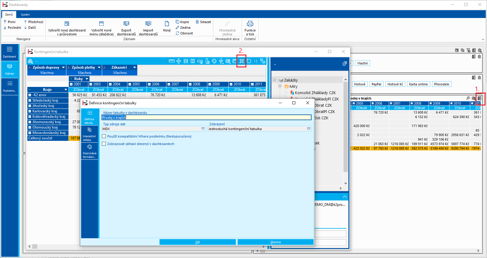Open Interaktivní odkazy section in dialog sidebar
The width and height of the screenshot is (487, 258).
click(x=89, y=134)
